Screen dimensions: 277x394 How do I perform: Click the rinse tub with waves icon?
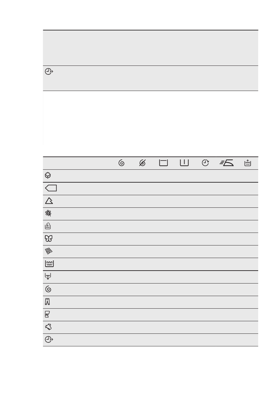coord(50,264)
